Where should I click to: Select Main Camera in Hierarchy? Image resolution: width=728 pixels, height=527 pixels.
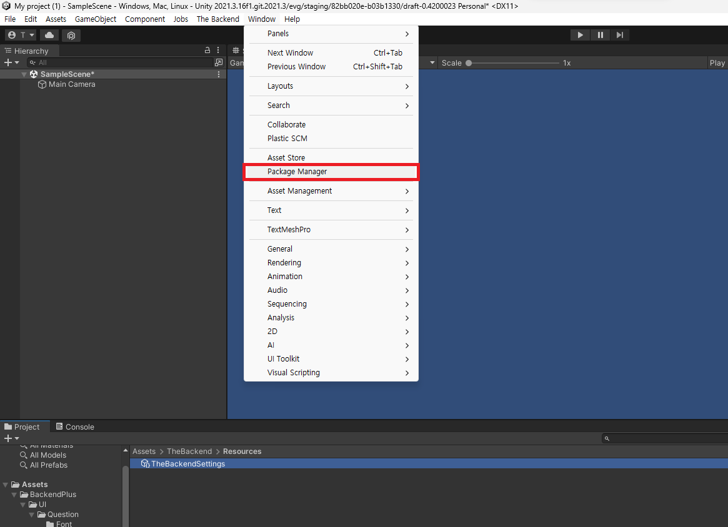coord(72,84)
